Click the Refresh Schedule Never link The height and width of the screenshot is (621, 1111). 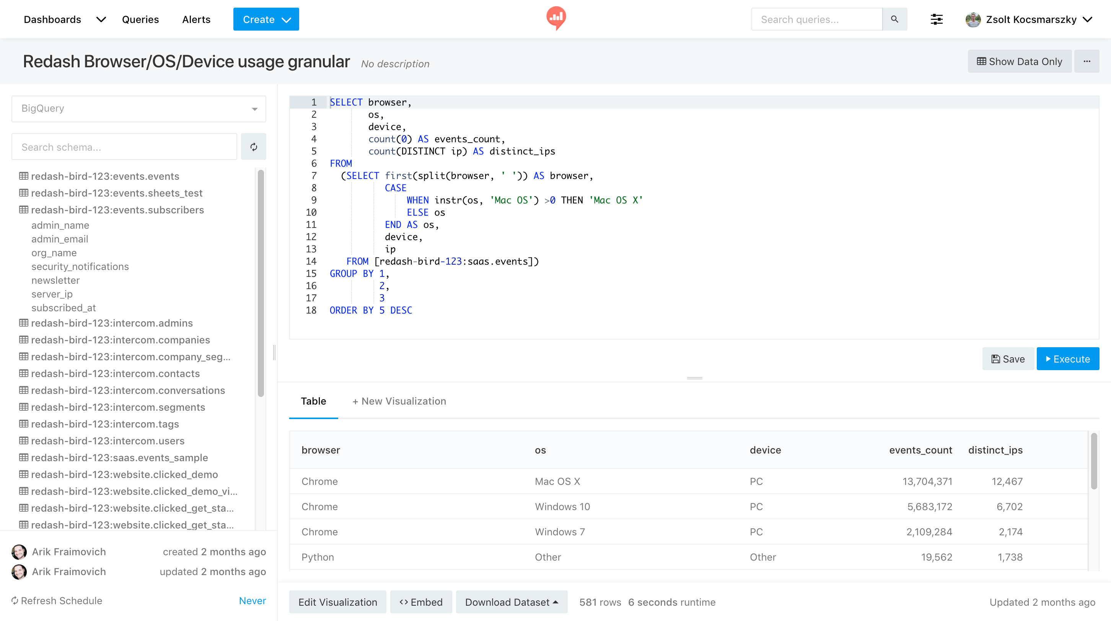tap(252, 600)
